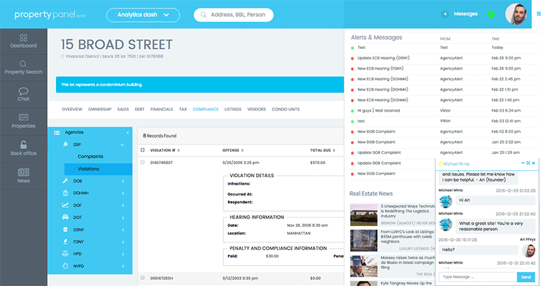Close the Michael Mintz chat window

tap(532, 163)
